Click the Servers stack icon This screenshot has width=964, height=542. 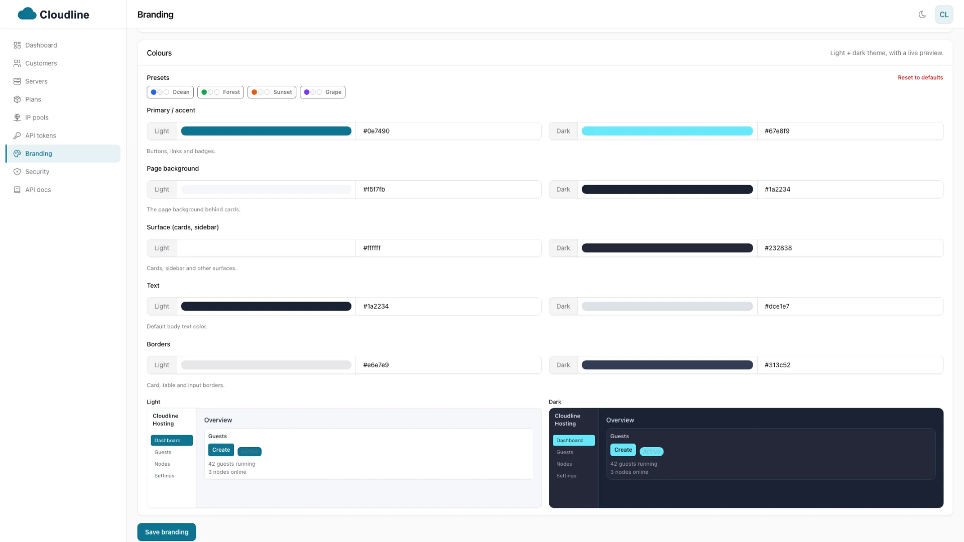click(17, 81)
